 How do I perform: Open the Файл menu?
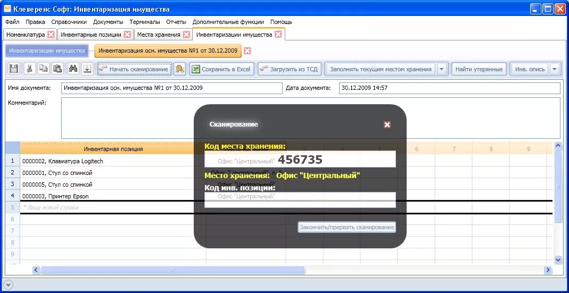pos(12,22)
